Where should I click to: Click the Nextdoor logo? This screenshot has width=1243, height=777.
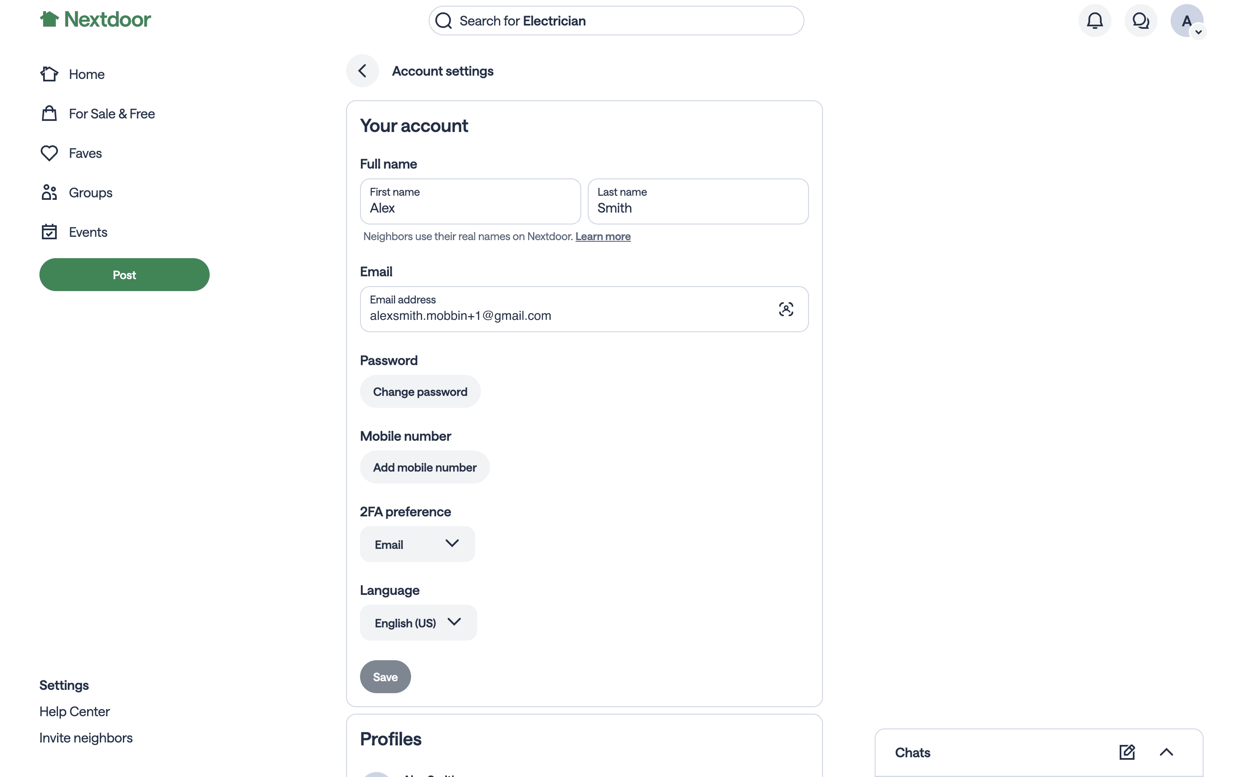coord(95,20)
